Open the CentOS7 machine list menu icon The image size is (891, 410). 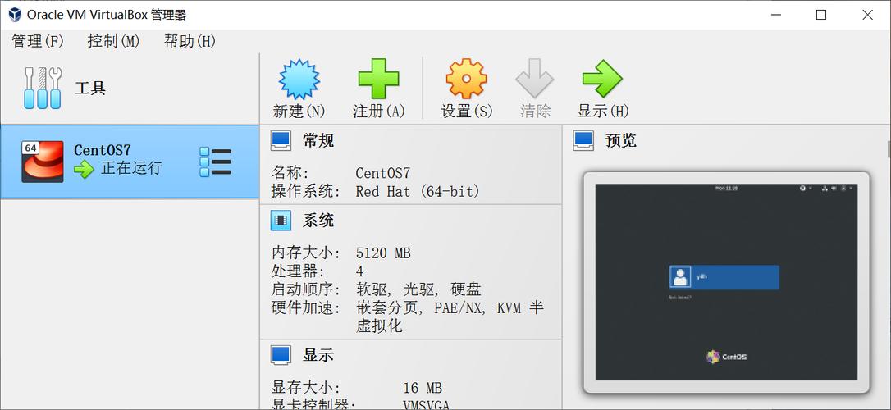tap(216, 162)
